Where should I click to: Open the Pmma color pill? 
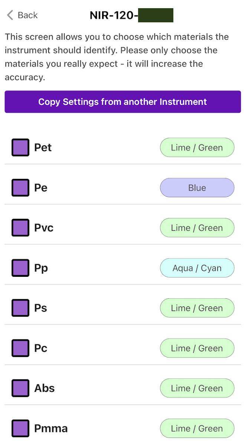(x=197, y=429)
